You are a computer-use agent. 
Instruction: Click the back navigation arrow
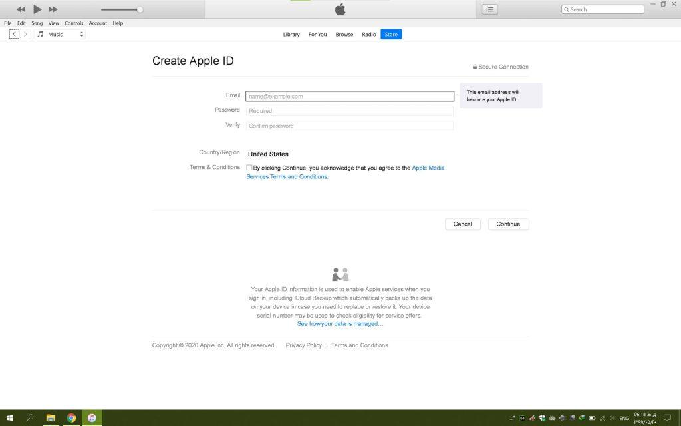point(14,34)
